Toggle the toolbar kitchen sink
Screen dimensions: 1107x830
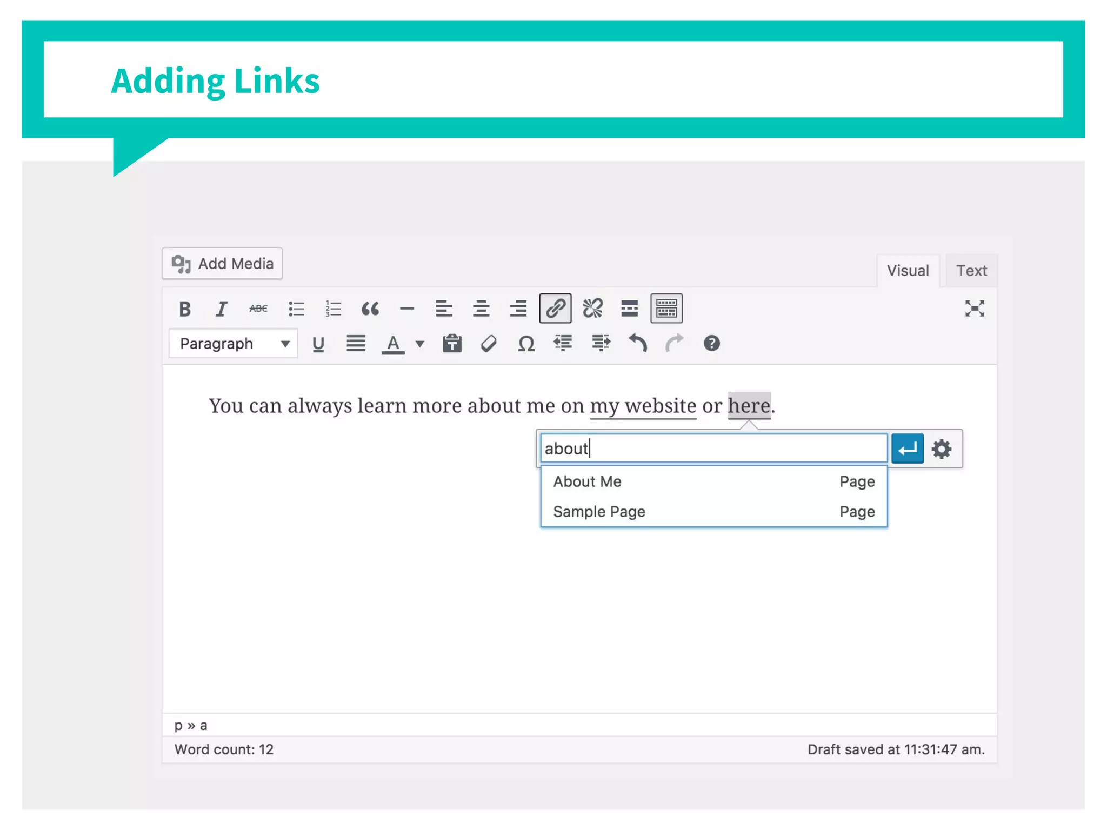pyautogui.click(x=666, y=309)
